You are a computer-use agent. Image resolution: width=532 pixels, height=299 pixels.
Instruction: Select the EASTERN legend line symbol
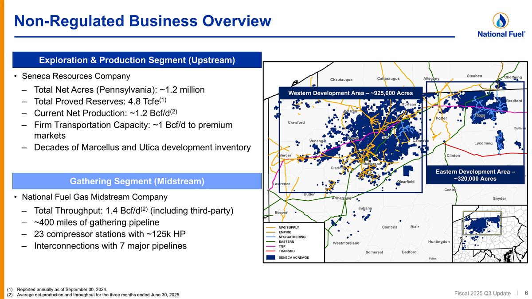point(270,241)
